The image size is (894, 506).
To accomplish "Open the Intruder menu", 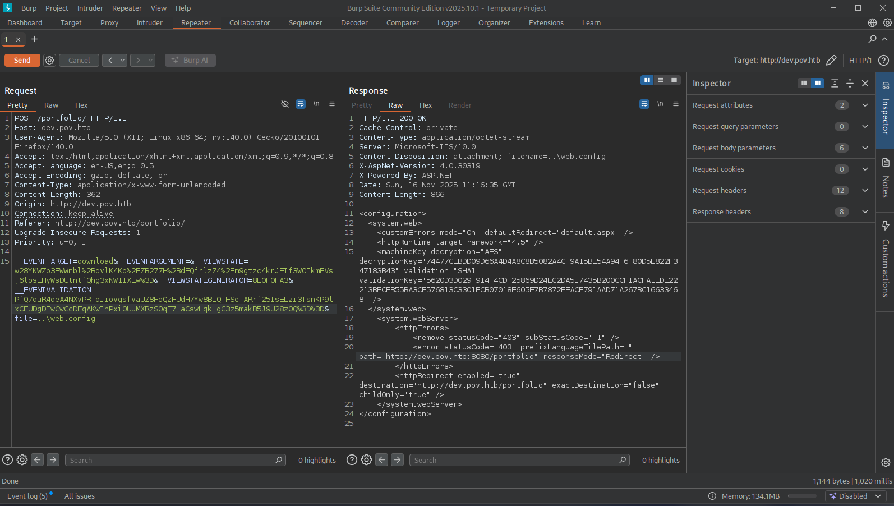I will (x=90, y=8).
